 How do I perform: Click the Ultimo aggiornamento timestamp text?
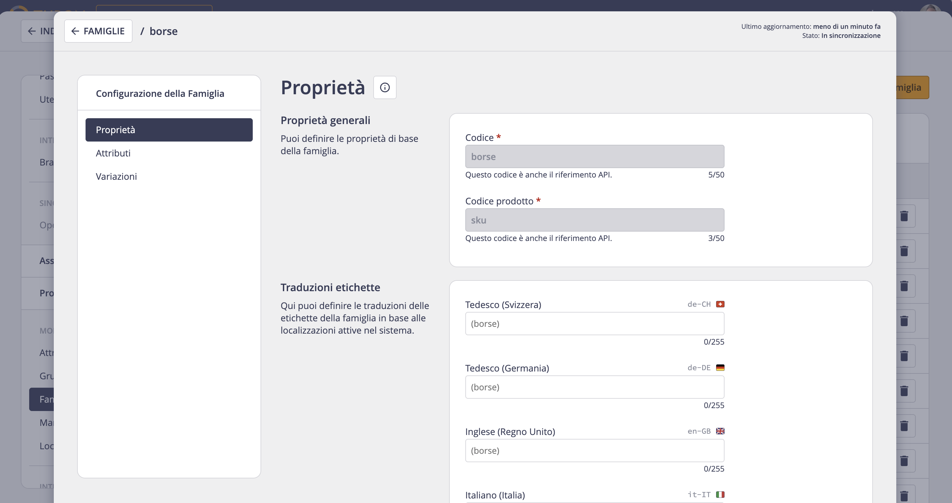point(811,27)
